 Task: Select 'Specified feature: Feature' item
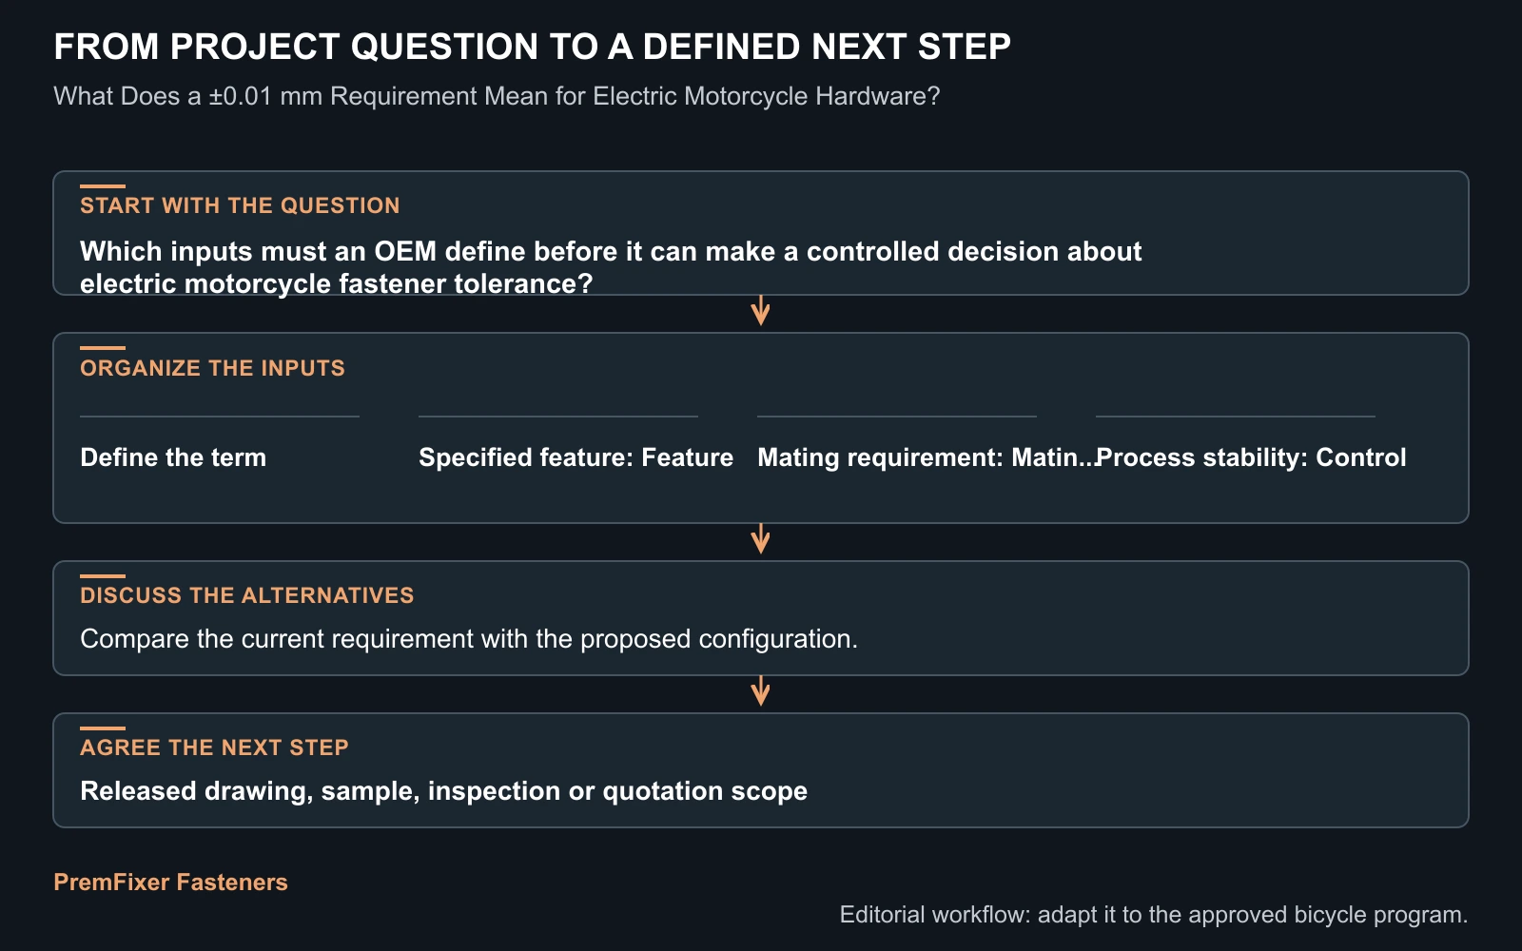point(576,457)
